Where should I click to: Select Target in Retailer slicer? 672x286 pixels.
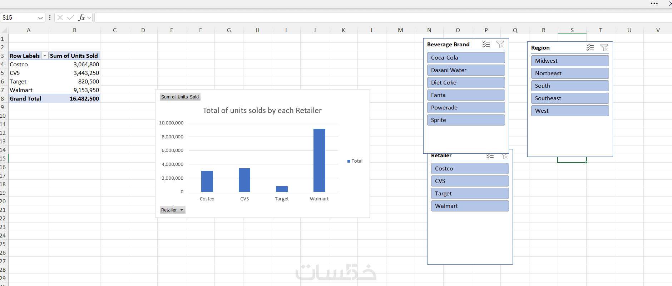tap(470, 193)
